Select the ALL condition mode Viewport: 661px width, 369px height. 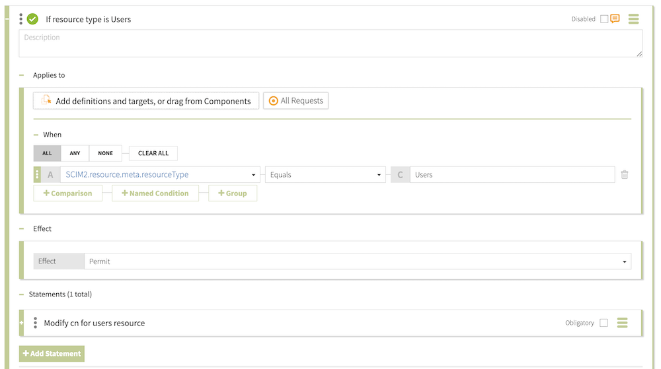click(x=47, y=153)
